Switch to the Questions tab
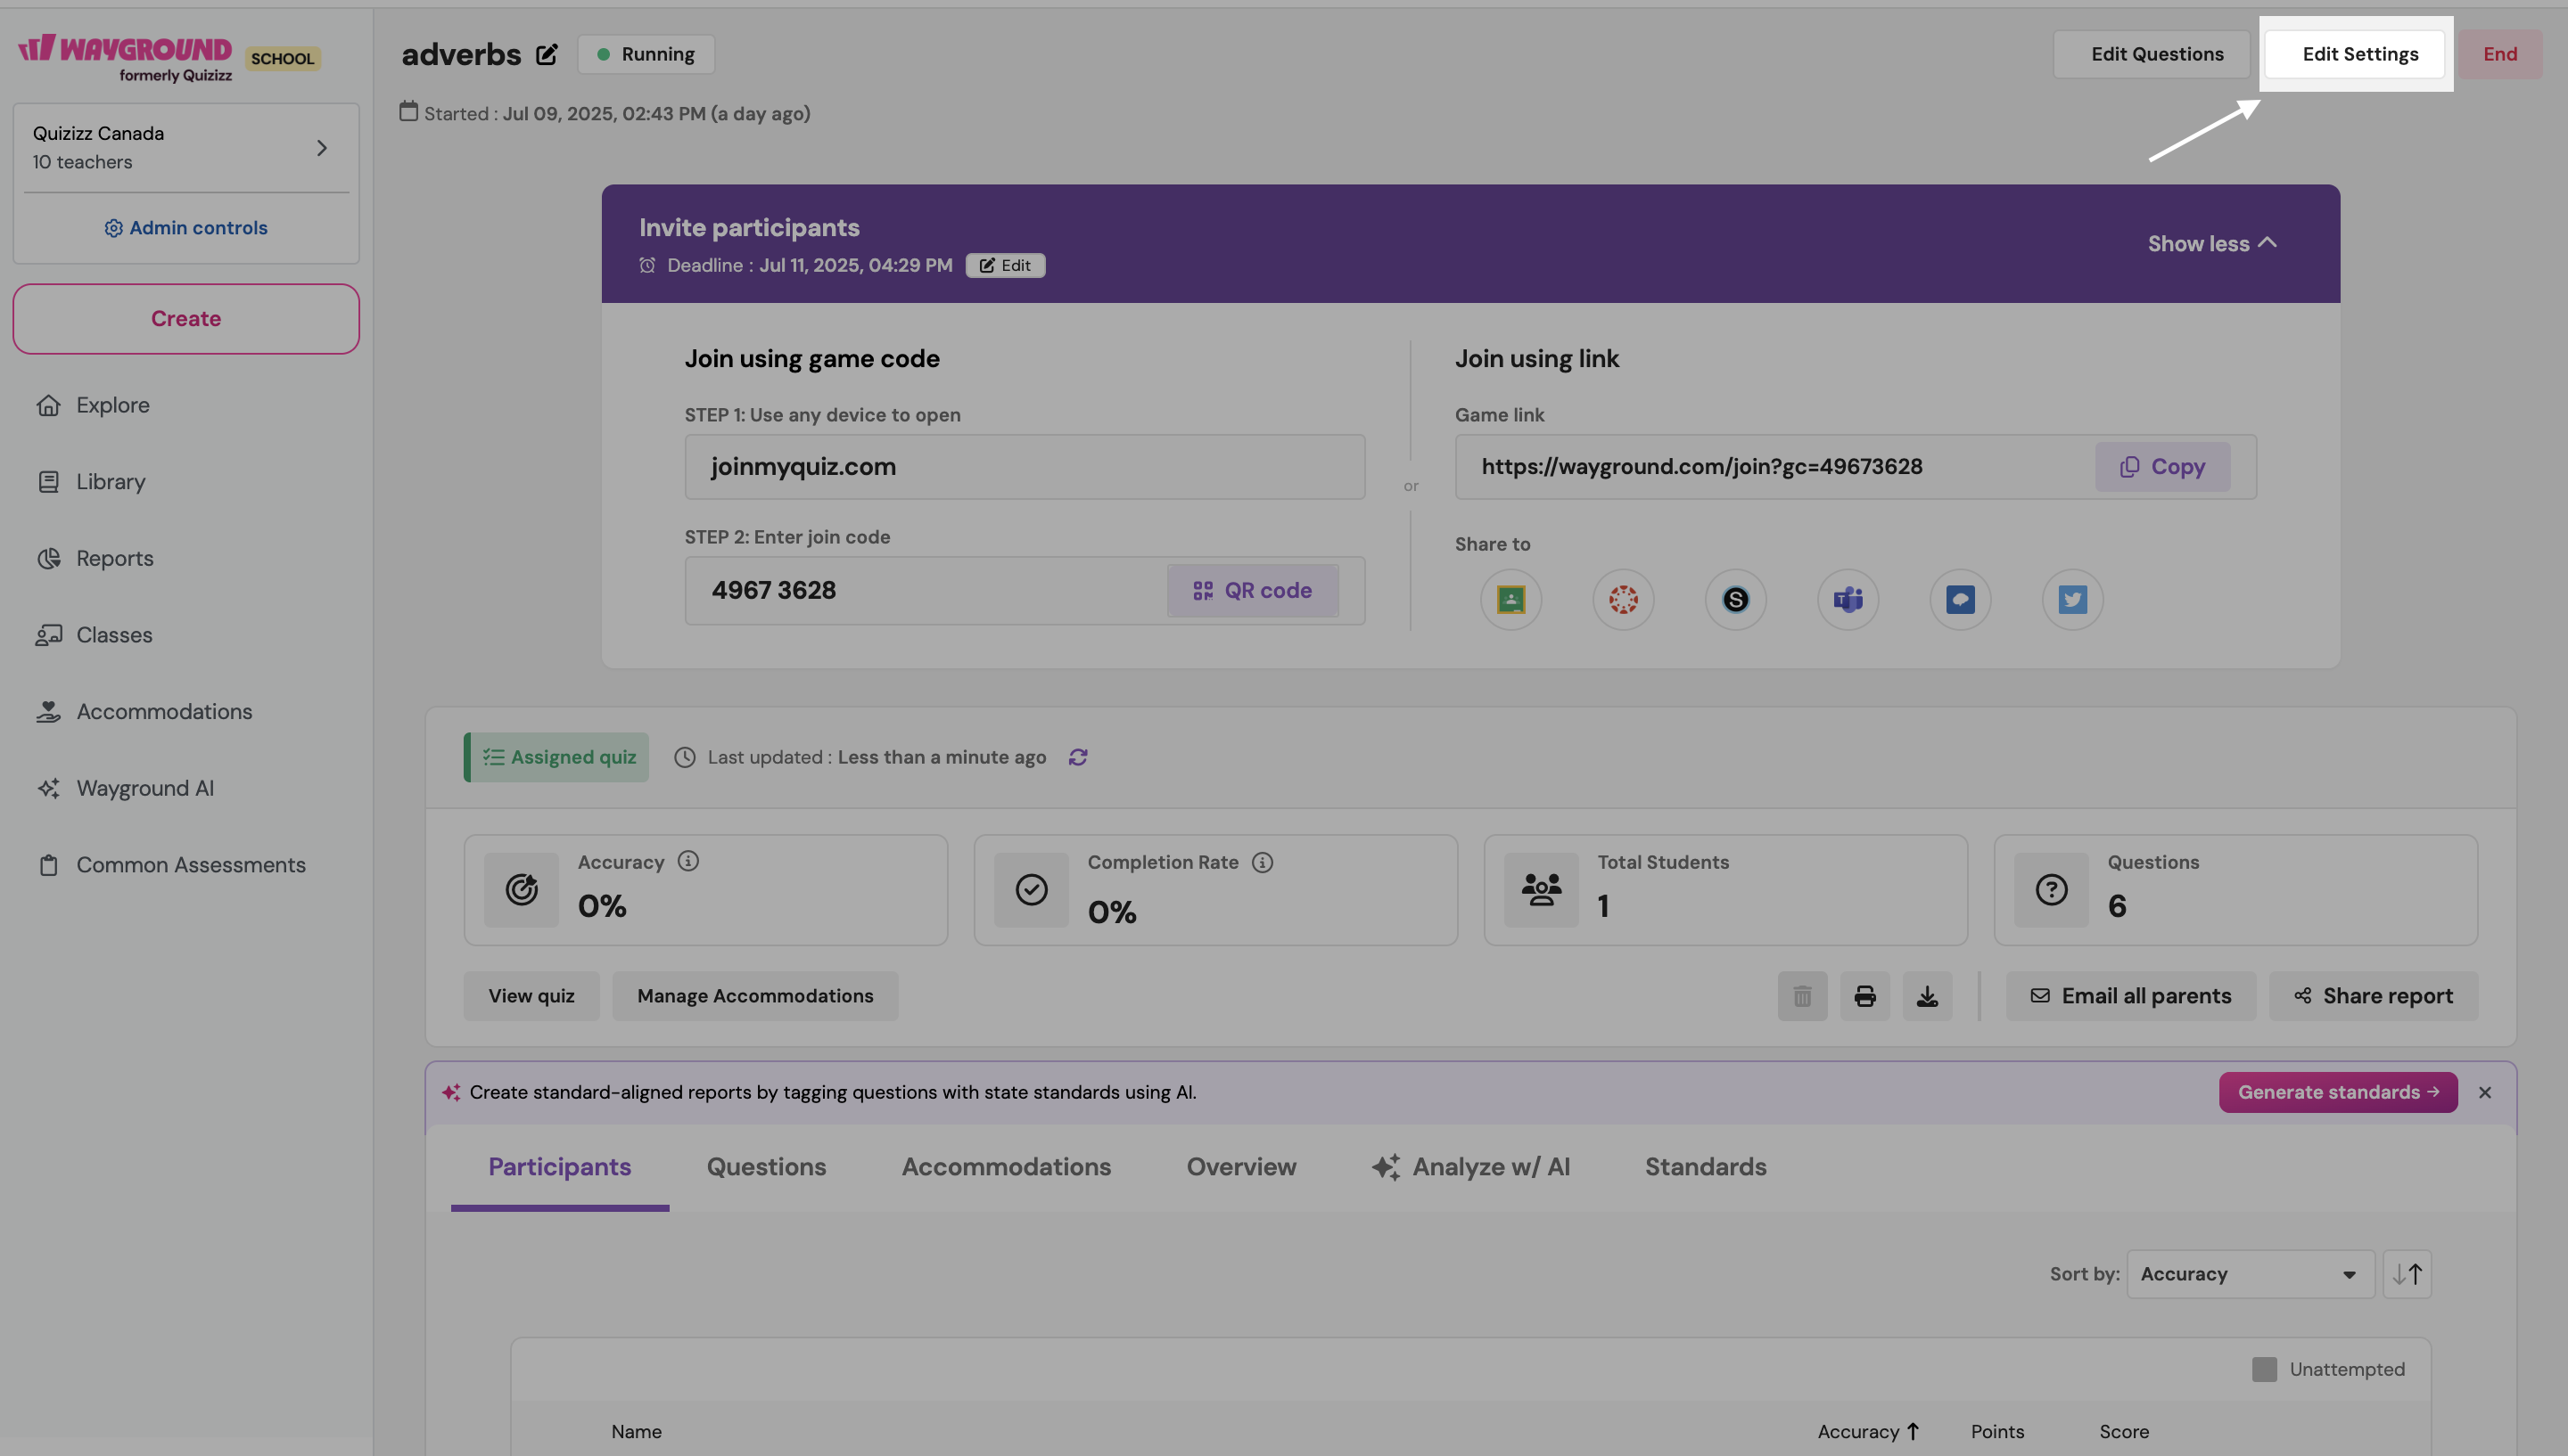Screen dimensions: 2568x1456 tap(765, 1167)
